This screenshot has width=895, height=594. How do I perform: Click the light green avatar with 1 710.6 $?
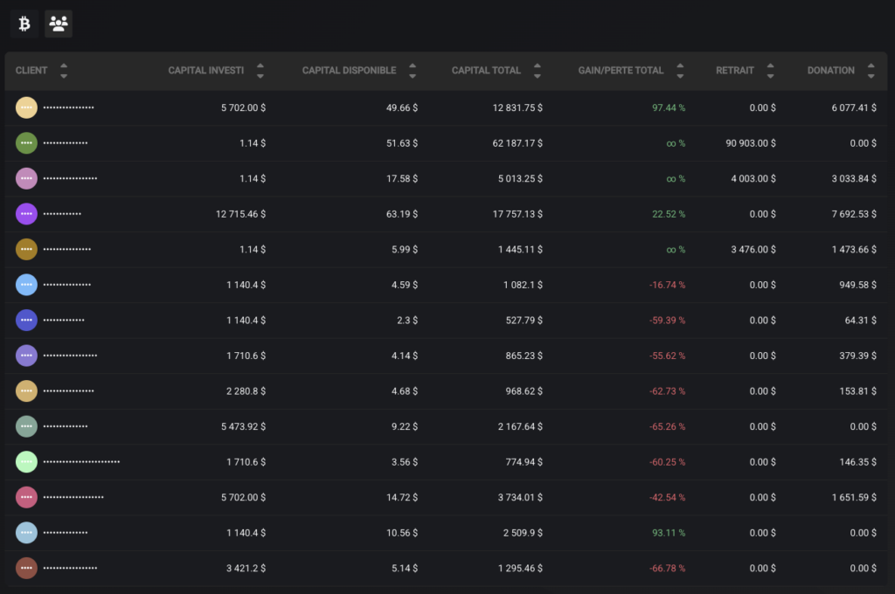pos(26,461)
